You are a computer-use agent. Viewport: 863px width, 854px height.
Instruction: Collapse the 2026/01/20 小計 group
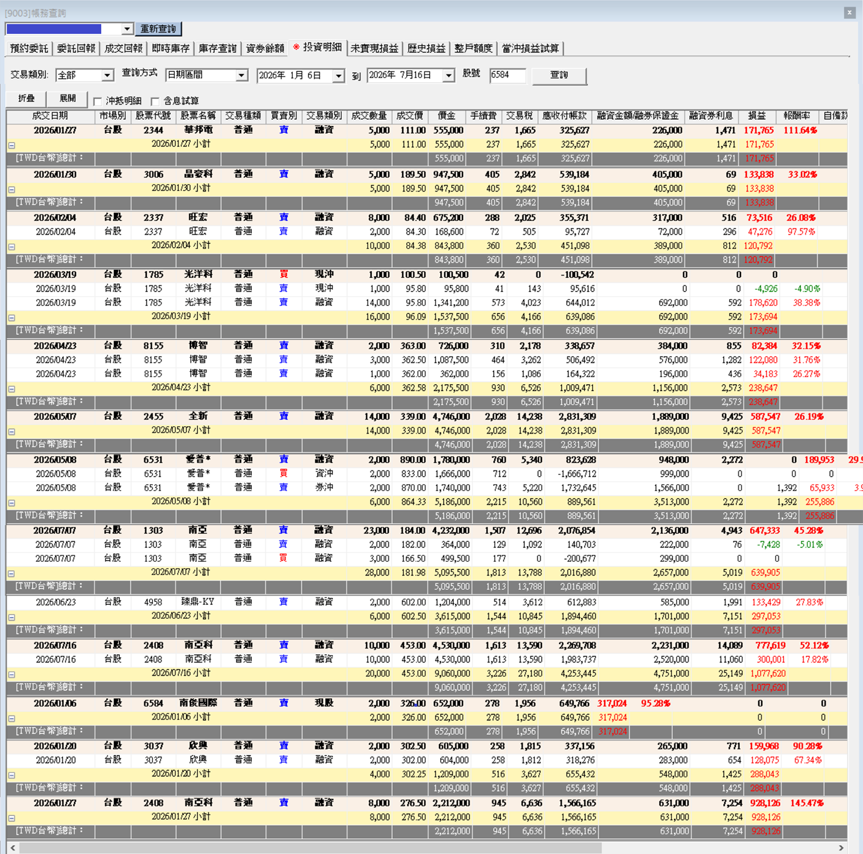pyautogui.click(x=12, y=775)
